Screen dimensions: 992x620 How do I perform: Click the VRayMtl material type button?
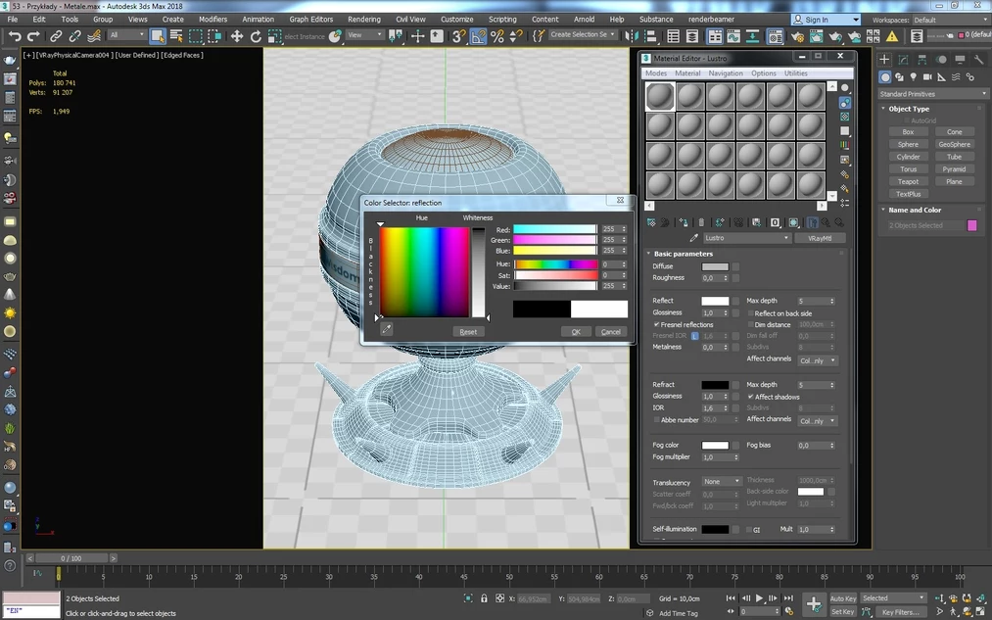pyautogui.click(x=820, y=238)
